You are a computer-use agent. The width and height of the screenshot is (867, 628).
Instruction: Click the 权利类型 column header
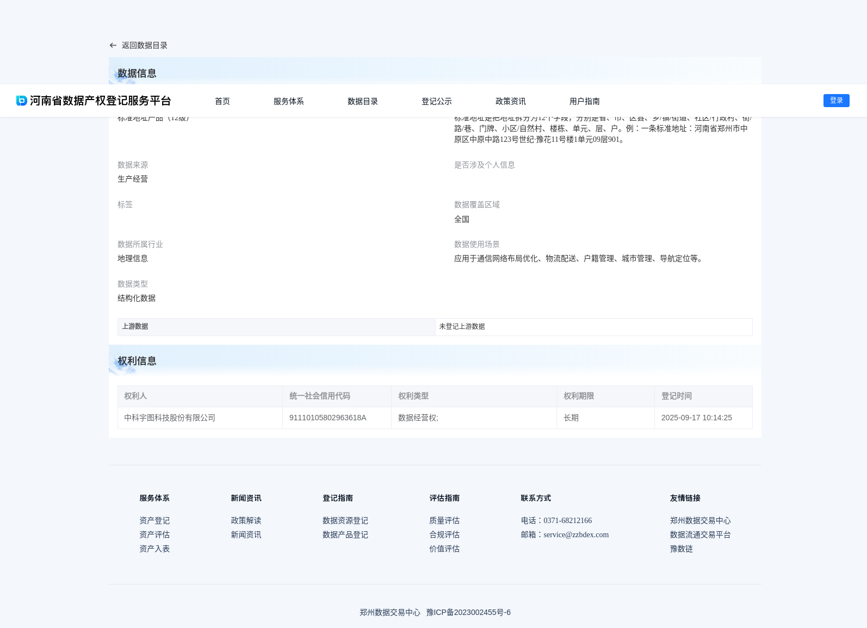click(474, 396)
